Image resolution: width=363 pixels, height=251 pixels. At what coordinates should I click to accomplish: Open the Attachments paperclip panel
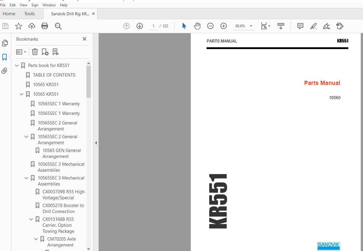click(4, 71)
